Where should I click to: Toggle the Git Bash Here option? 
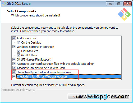19,51
